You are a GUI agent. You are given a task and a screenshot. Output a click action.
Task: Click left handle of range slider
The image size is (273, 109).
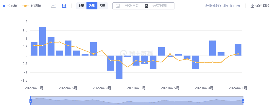30,101
